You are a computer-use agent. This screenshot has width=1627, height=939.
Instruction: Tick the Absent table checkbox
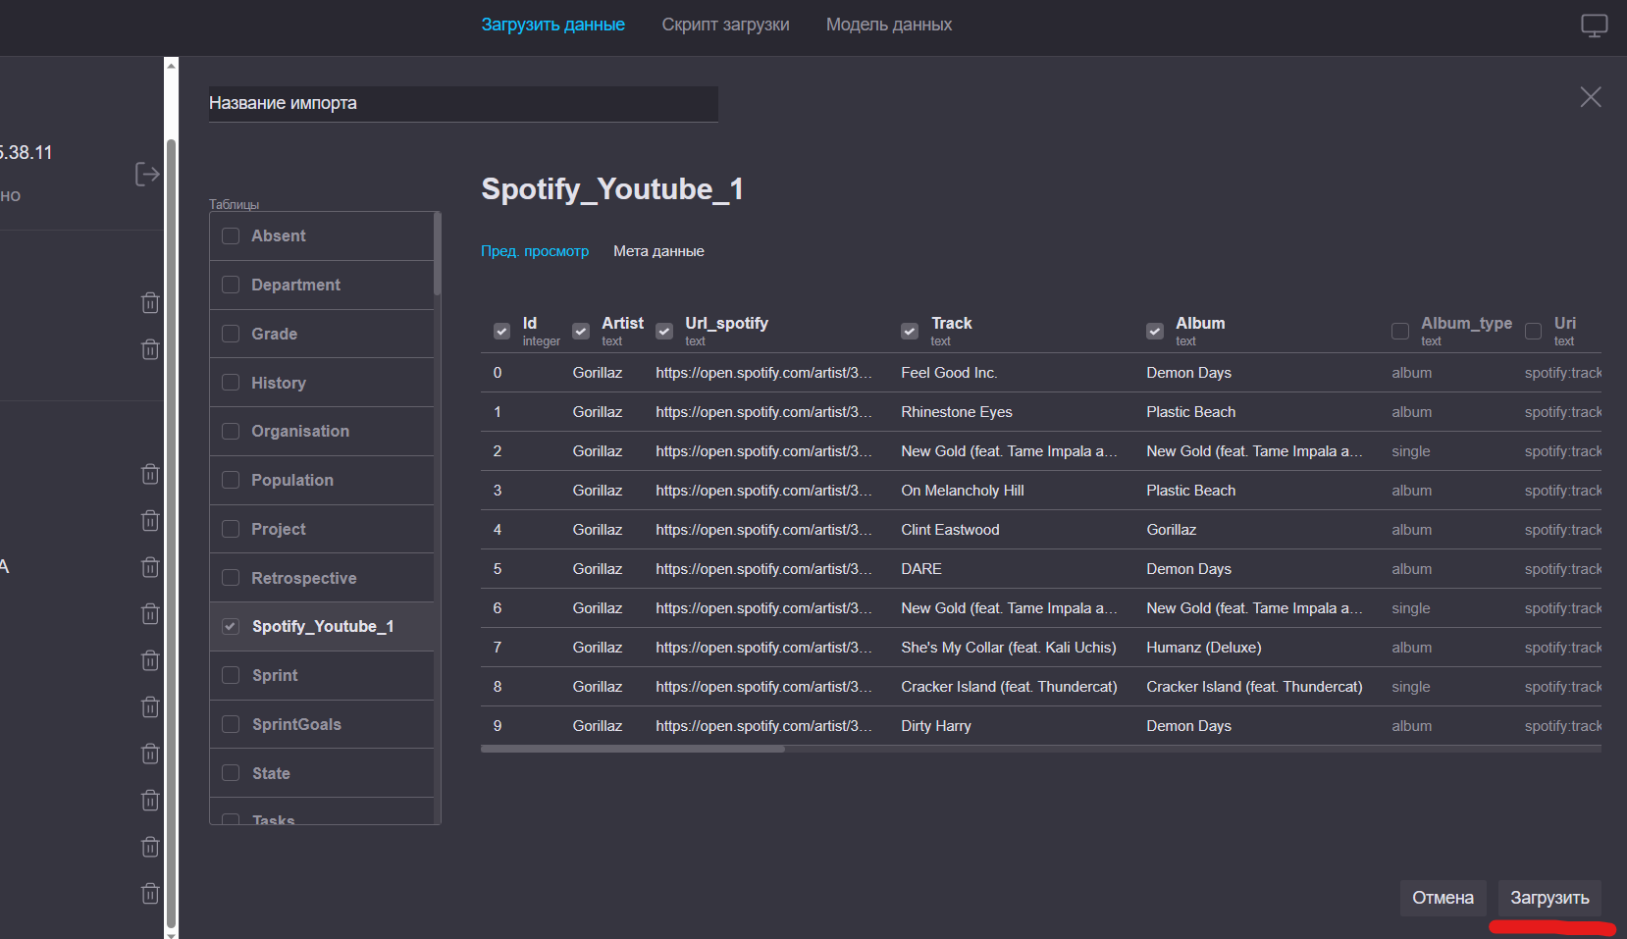tap(231, 235)
